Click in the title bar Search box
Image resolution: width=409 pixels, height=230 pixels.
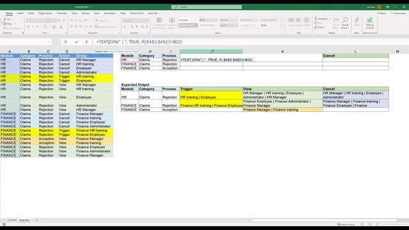click(206, 7)
